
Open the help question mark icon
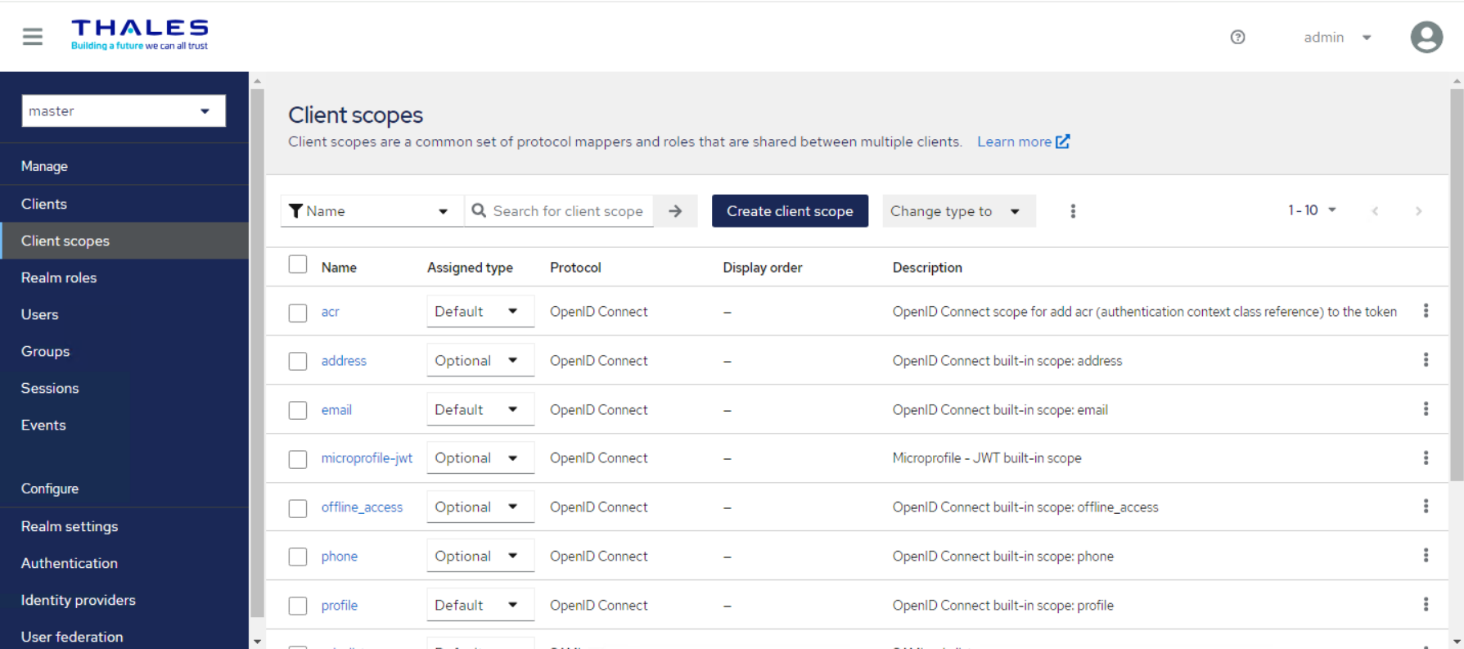click(1237, 37)
